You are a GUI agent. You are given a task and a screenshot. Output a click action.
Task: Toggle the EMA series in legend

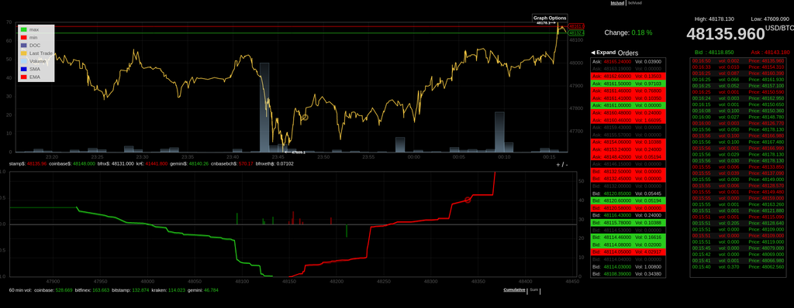30,77
